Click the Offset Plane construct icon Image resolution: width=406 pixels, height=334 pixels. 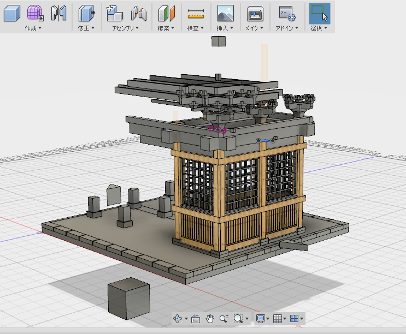167,14
